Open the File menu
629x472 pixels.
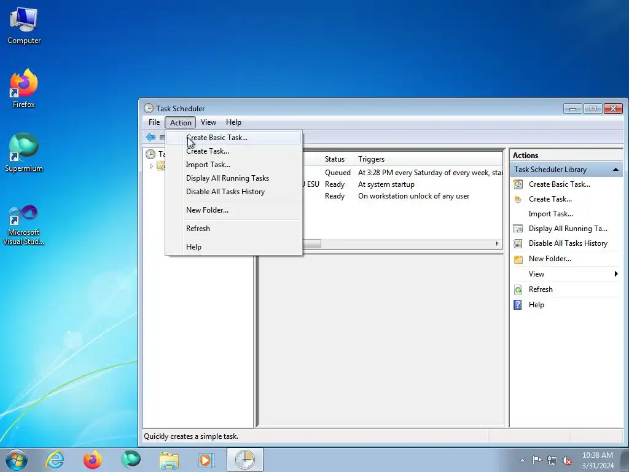point(154,122)
